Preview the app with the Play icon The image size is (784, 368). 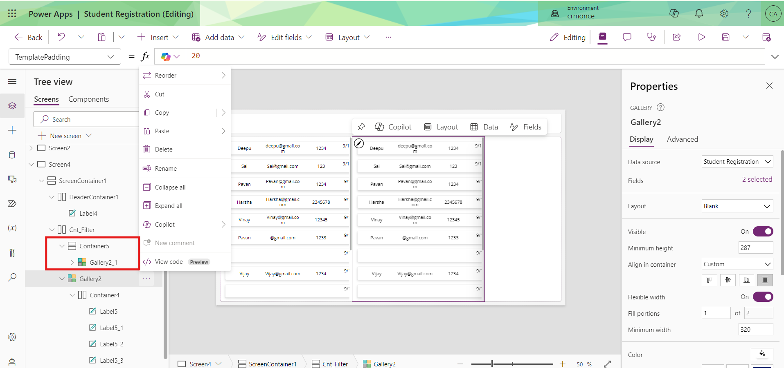(701, 37)
